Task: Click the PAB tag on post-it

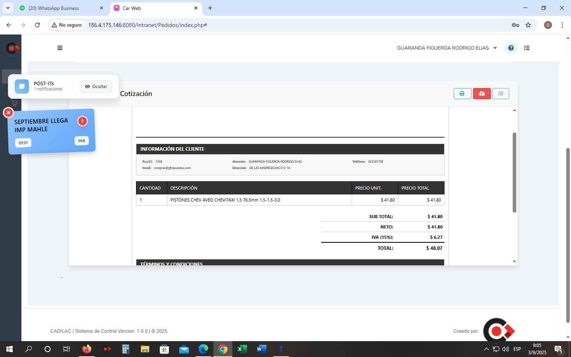Action: pyautogui.click(x=81, y=141)
